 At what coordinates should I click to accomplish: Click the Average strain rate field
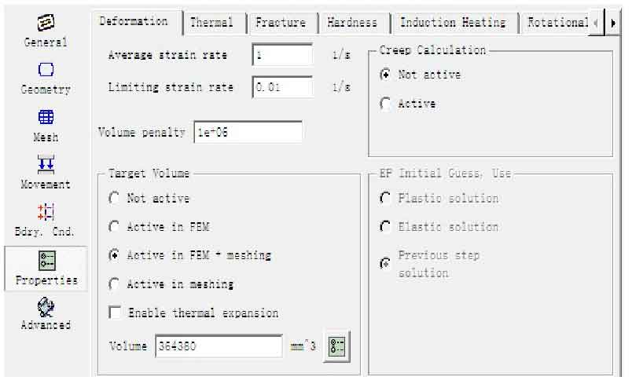(282, 55)
